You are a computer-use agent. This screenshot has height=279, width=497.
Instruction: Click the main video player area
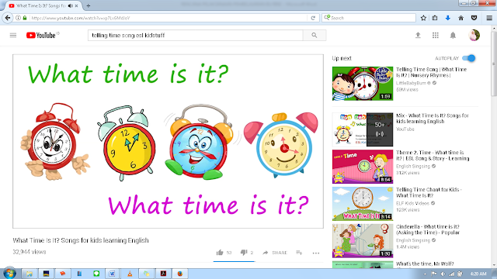pos(168,141)
